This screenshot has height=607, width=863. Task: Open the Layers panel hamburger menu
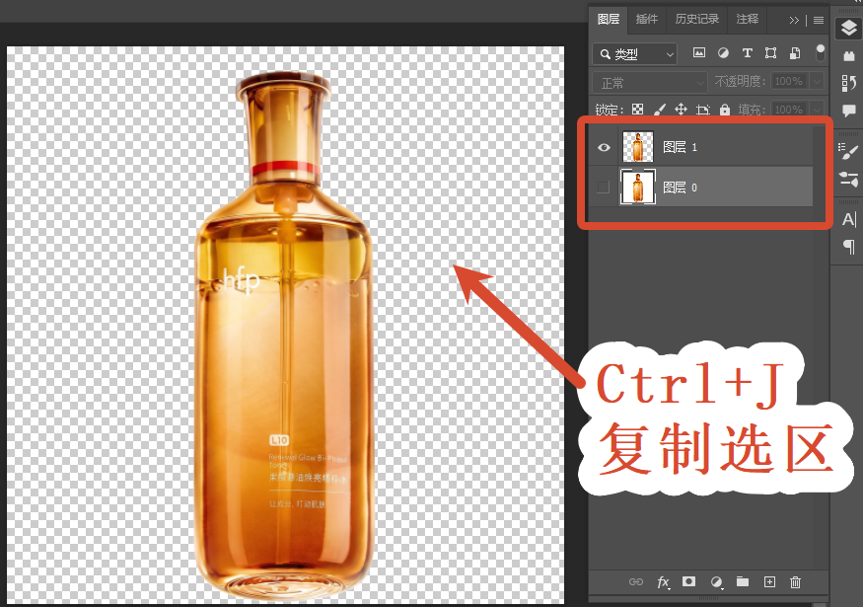coord(819,21)
